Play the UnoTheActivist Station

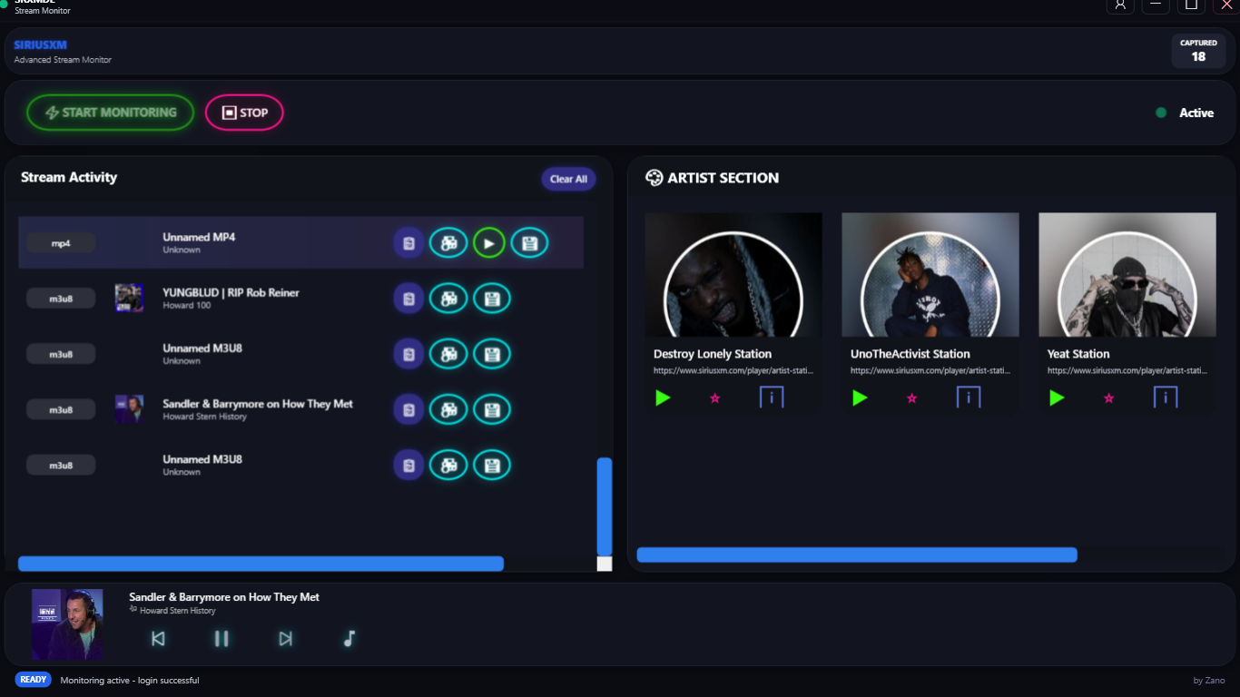pos(860,398)
